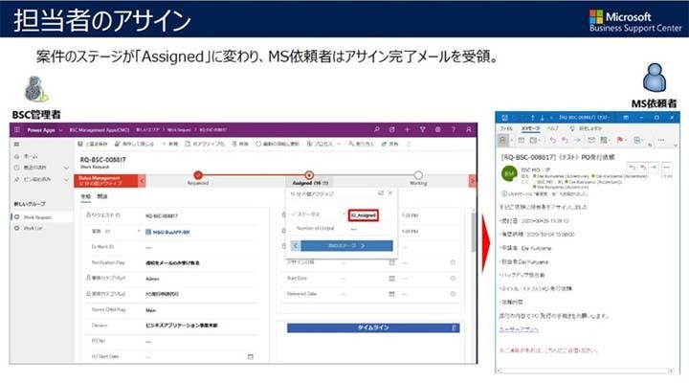The height and width of the screenshot is (383, 689).
Task: Click the blue next stage button in flyout
Action: click(x=346, y=246)
